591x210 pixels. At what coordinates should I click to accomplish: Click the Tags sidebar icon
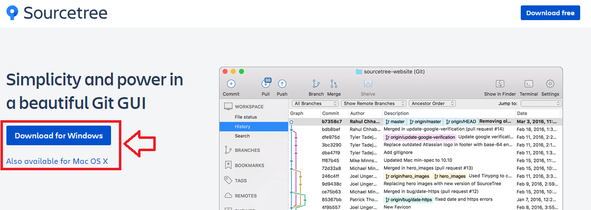(228, 180)
